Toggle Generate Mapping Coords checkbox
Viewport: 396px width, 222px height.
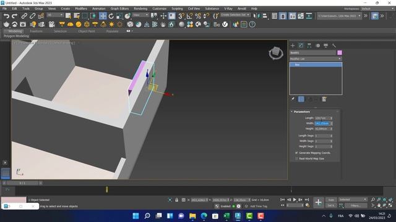pos(296,153)
